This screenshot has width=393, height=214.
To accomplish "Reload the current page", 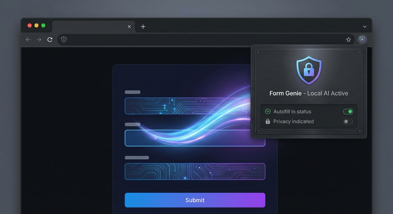I will [x=50, y=39].
